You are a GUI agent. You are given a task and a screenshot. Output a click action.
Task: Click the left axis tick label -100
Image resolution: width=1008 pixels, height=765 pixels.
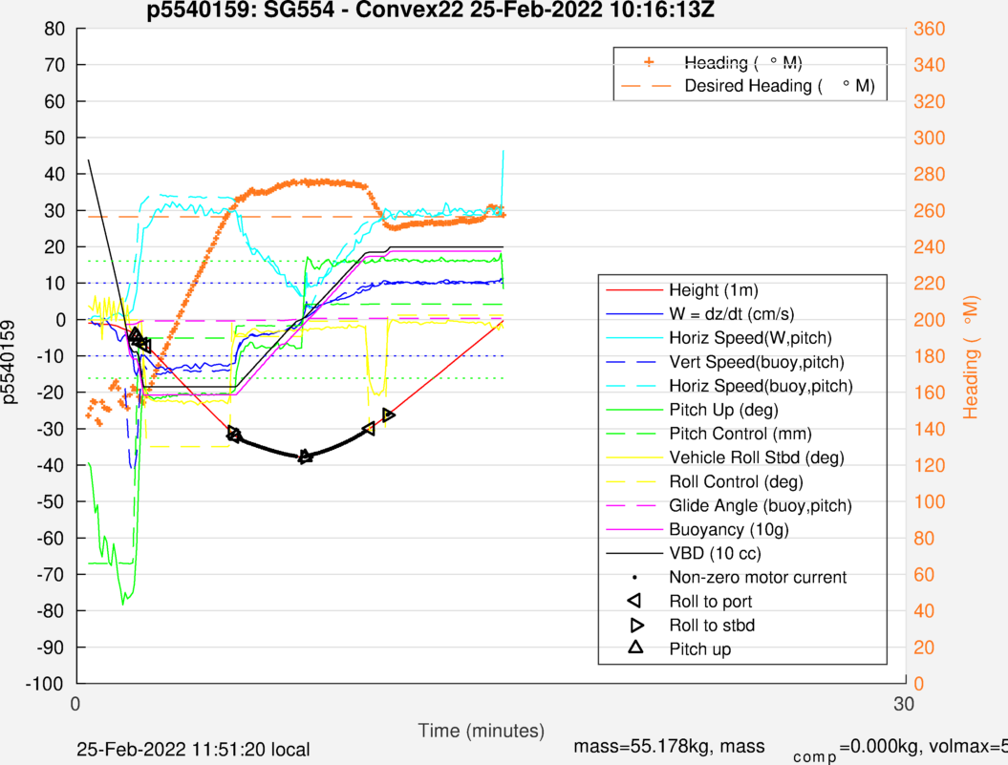44,684
